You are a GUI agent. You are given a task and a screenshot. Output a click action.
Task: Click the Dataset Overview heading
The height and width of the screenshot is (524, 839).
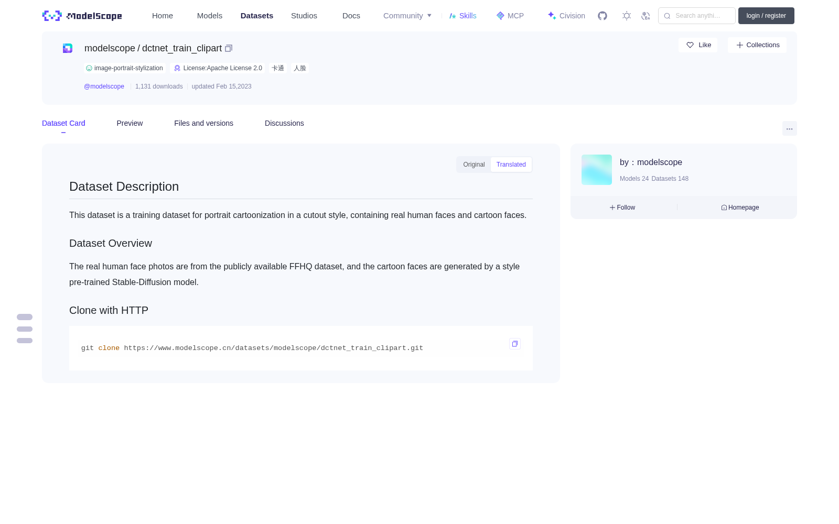[111, 243]
